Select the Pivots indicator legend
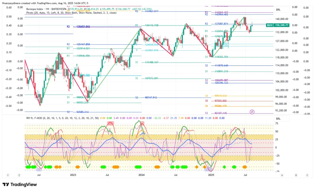 (x=71, y=13)
